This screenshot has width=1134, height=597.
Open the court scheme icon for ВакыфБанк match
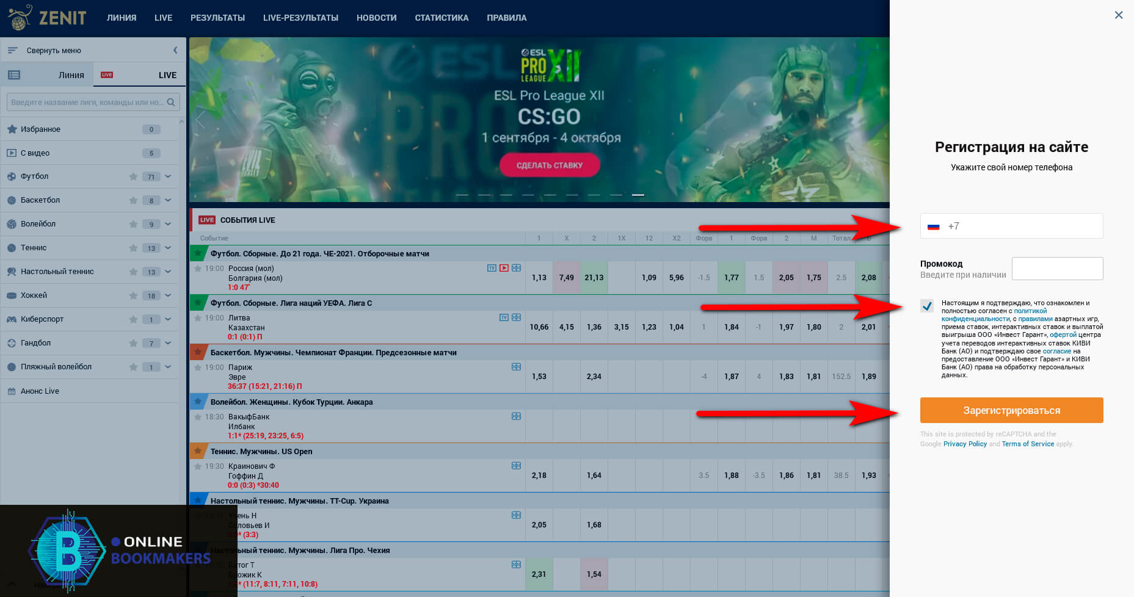point(516,416)
